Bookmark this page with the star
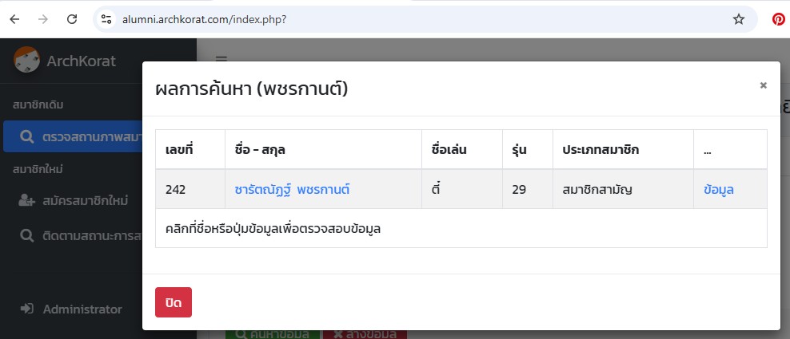The image size is (790, 339). [x=738, y=19]
